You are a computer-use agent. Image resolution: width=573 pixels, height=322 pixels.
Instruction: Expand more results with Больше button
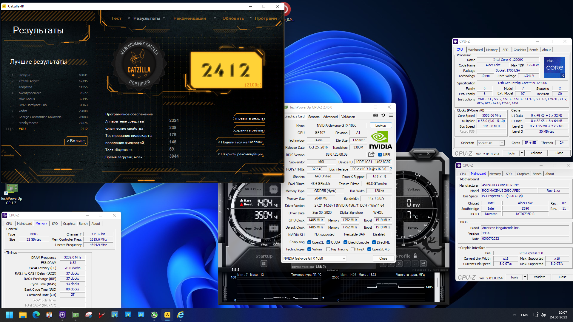[76, 141]
